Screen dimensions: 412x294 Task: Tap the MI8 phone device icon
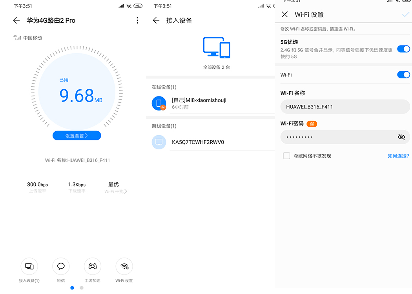tap(159, 103)
